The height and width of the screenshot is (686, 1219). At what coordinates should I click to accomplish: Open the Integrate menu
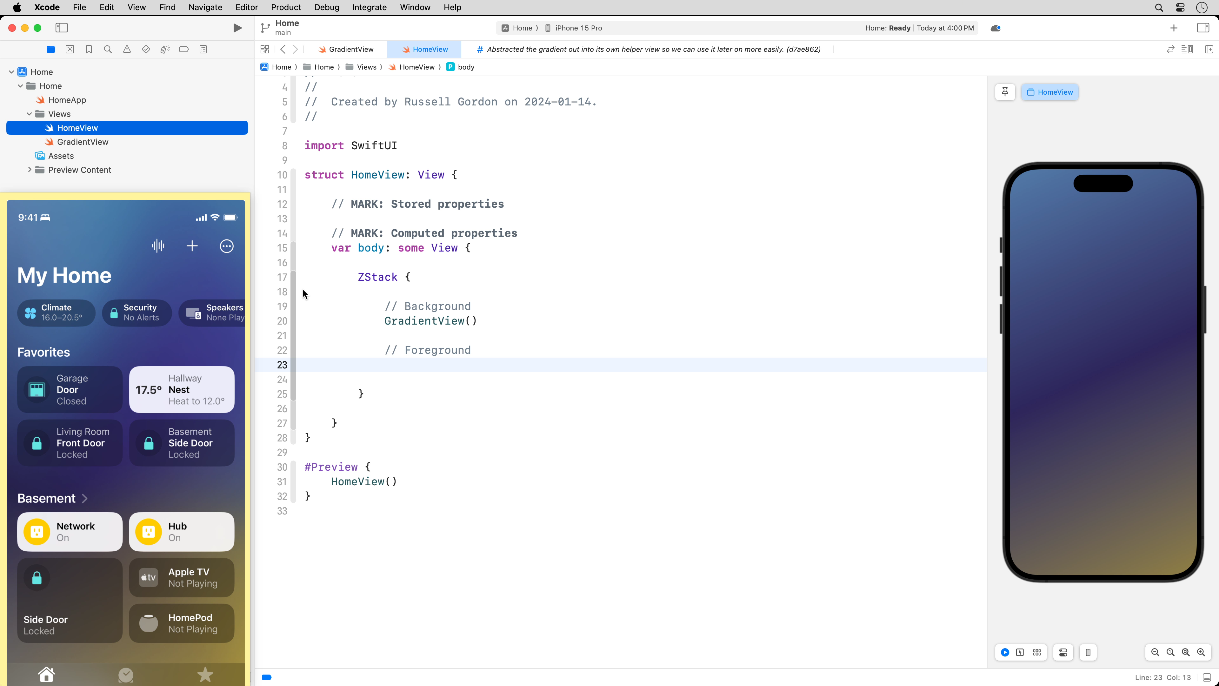[x=369, y=7]
